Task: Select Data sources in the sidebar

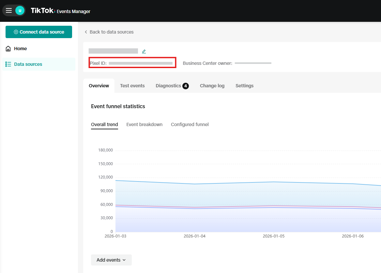Action: [28, 64]
